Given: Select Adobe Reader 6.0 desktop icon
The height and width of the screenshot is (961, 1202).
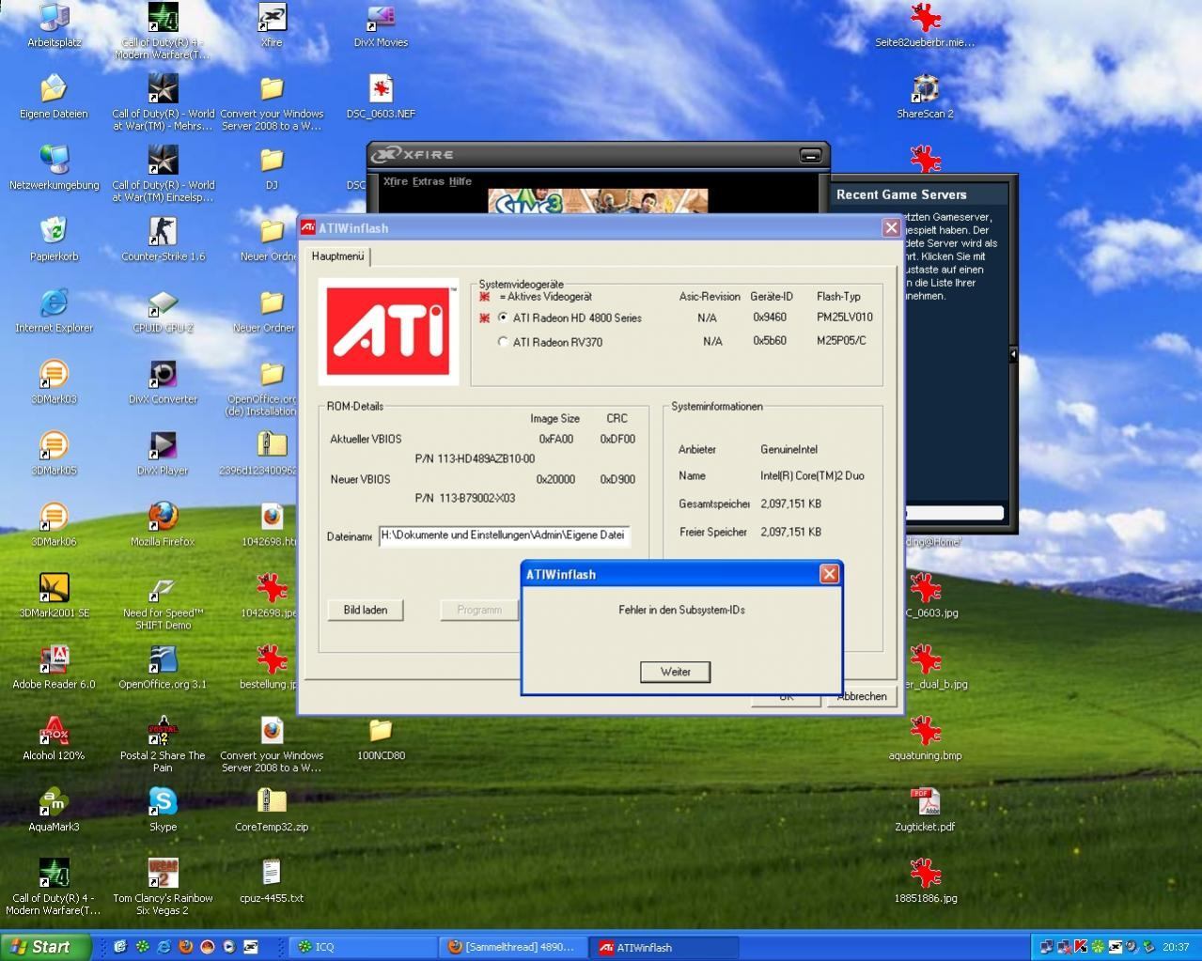Looking at the screenshot, I should coord(54,668).
